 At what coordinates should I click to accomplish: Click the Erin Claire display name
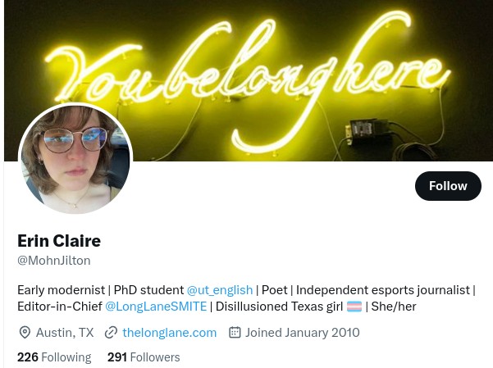(x=59, y=241)
